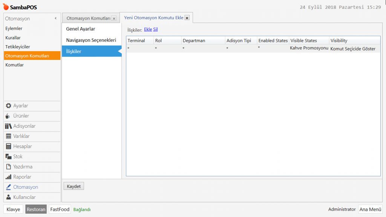386x217 pixels.
Task: Select the Kahve Promosyonu visible states cell
Action: pyautogui.click(x=309, y=49)
